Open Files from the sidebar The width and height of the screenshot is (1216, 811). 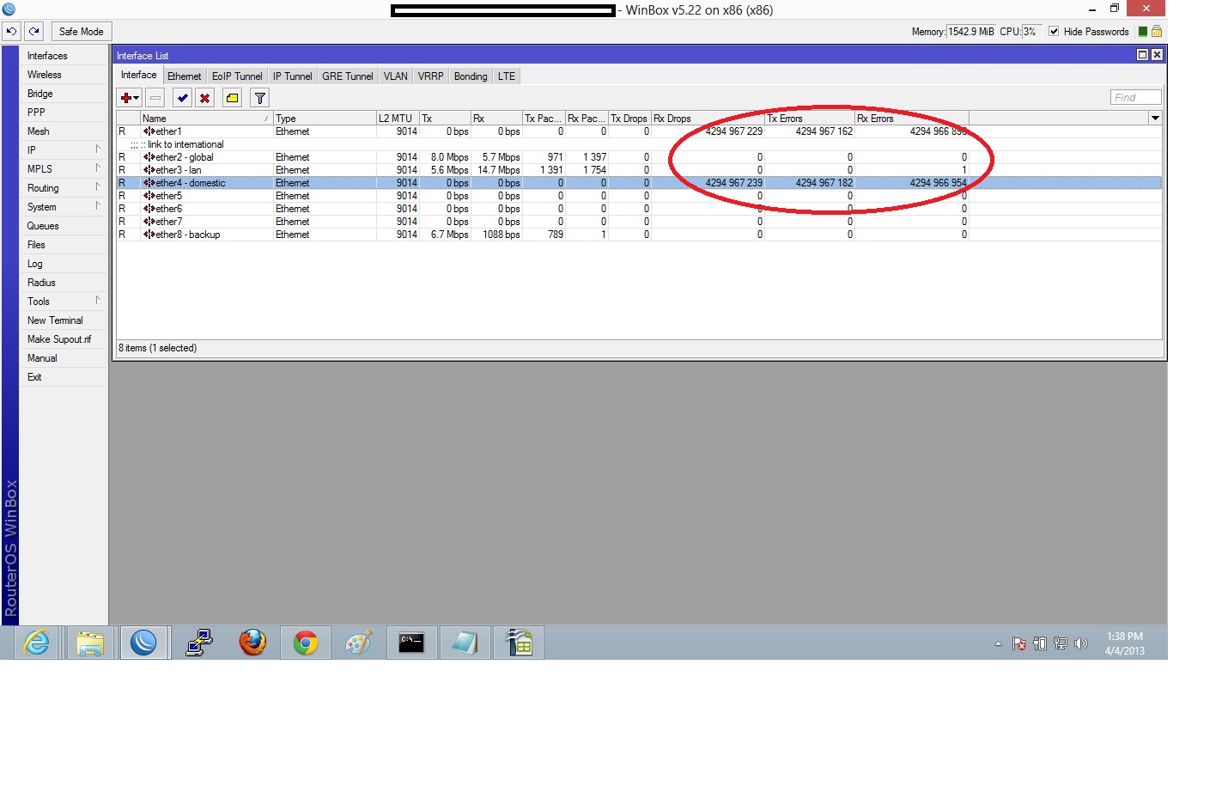click(64, 245)
